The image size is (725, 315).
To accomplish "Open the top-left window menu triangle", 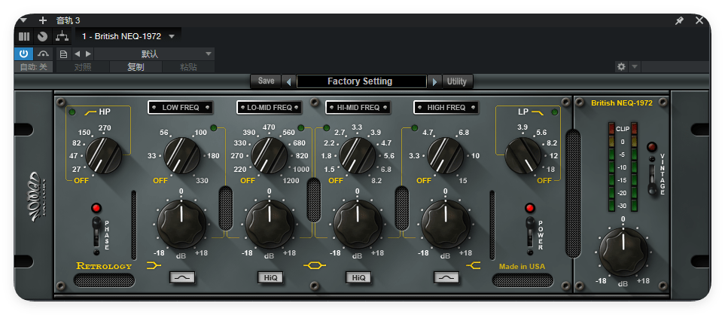I will [23, 20].
